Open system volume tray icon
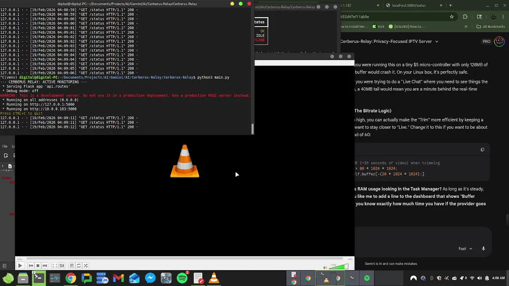 pos(480,278)
